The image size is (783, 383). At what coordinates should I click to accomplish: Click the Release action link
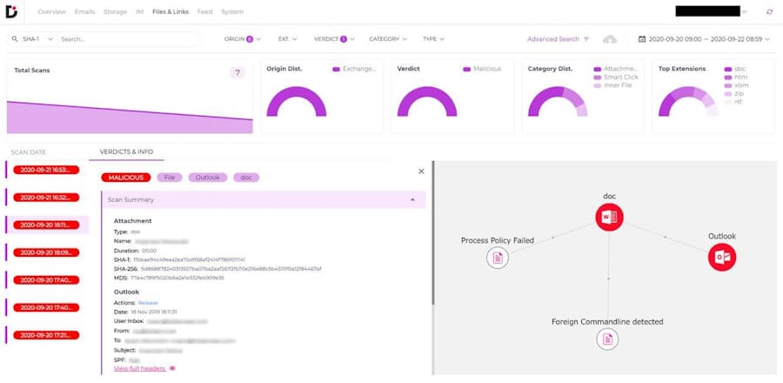(x=148, y=303)
